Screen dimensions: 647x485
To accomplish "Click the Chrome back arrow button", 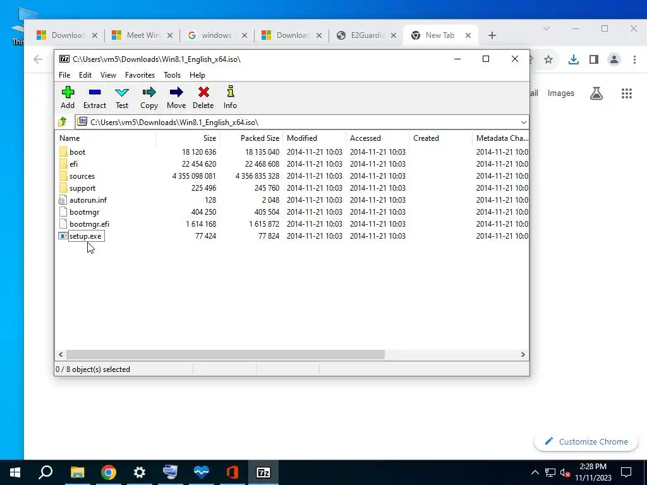I will (x=38, y=59).
